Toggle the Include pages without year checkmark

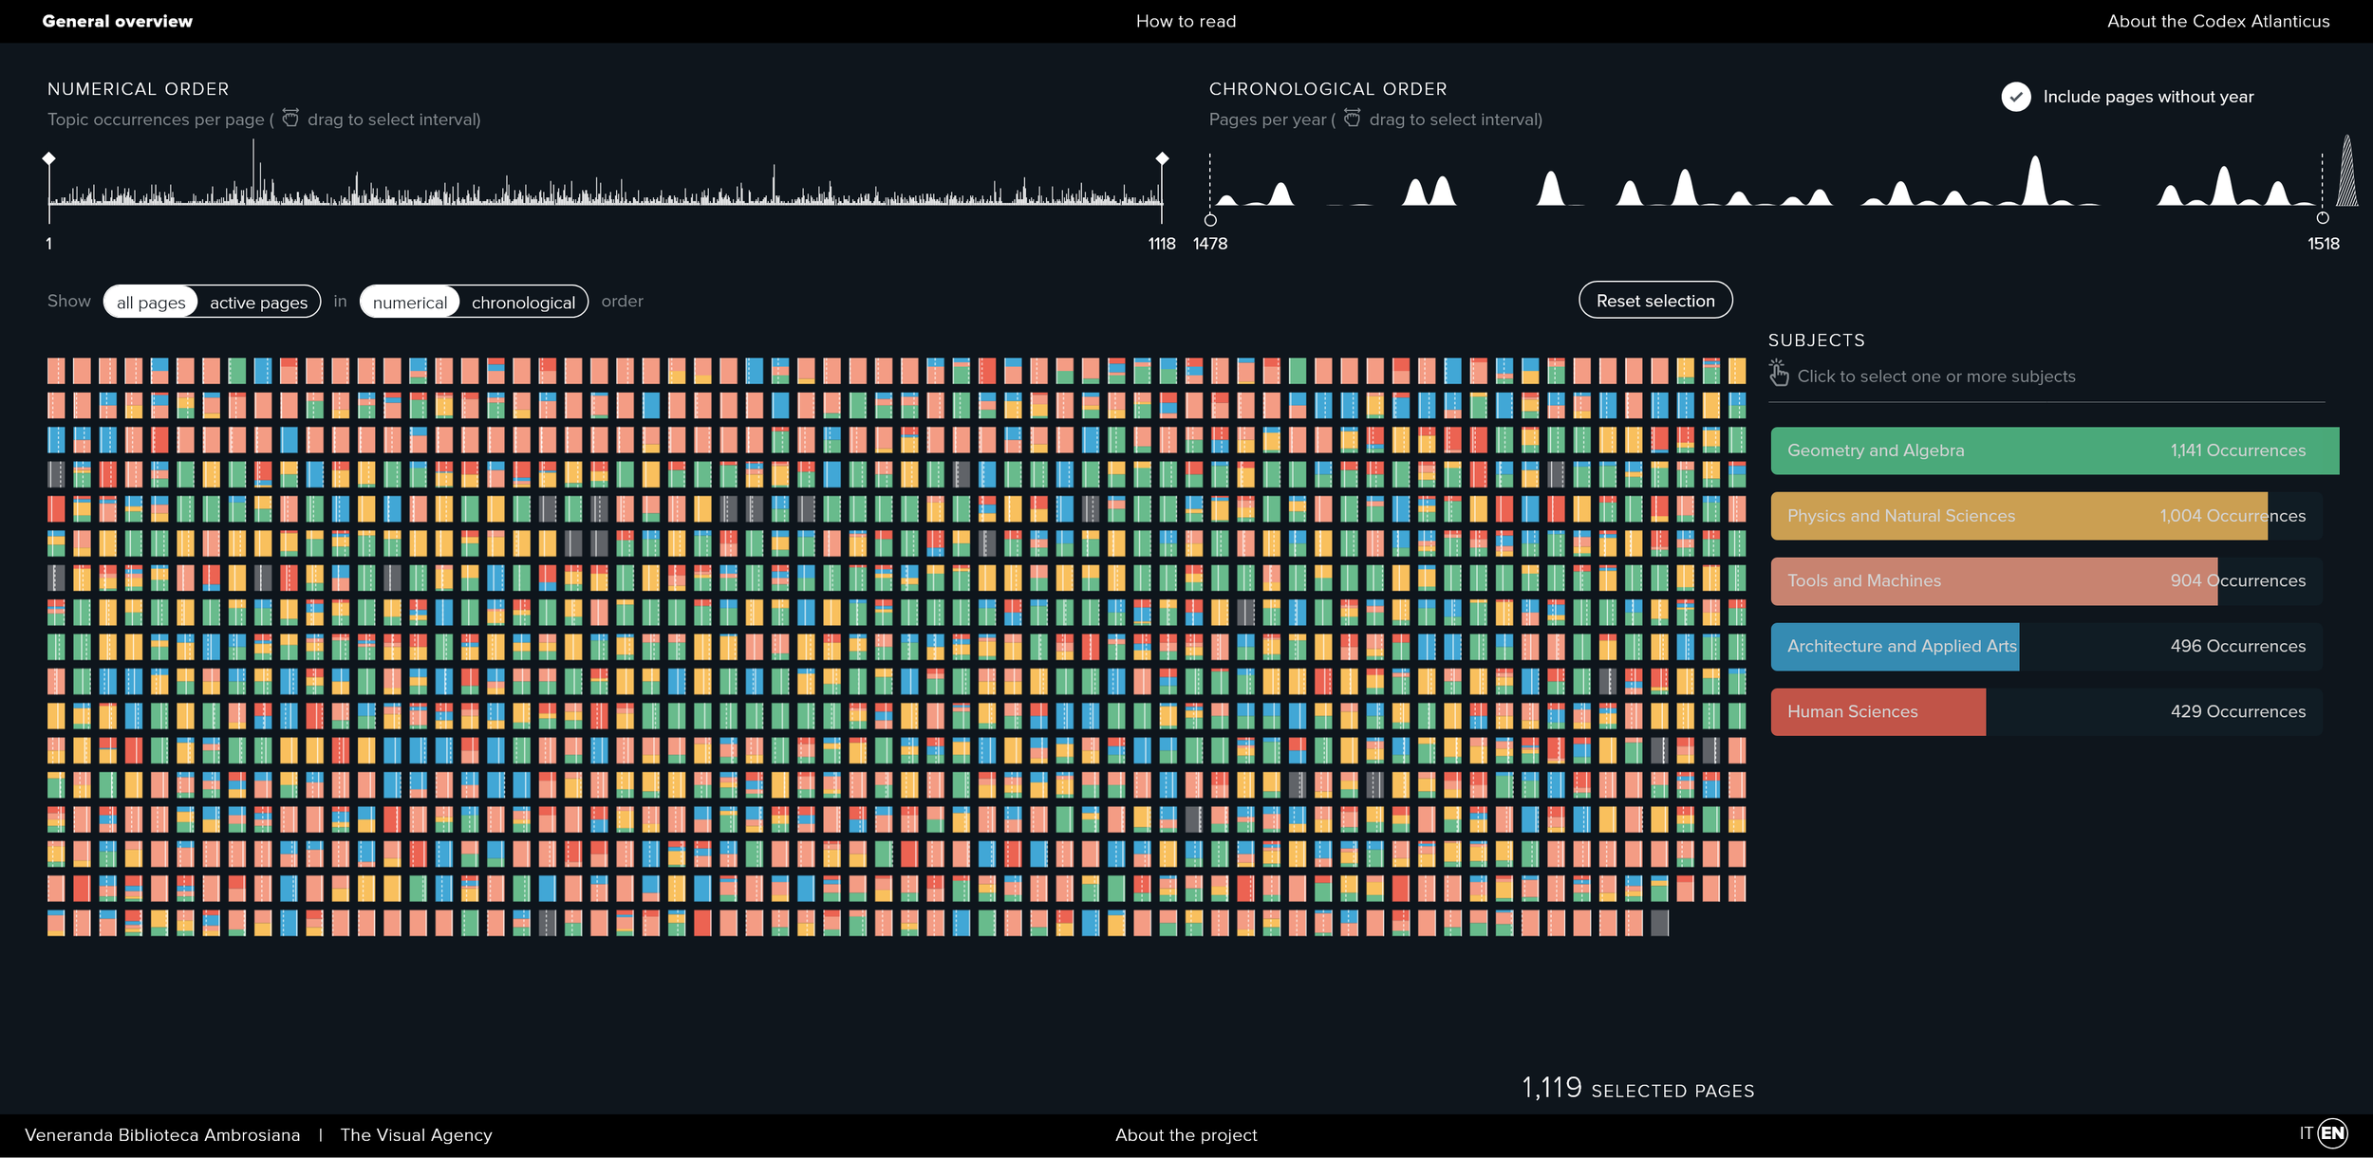(x=2016, y=97)
